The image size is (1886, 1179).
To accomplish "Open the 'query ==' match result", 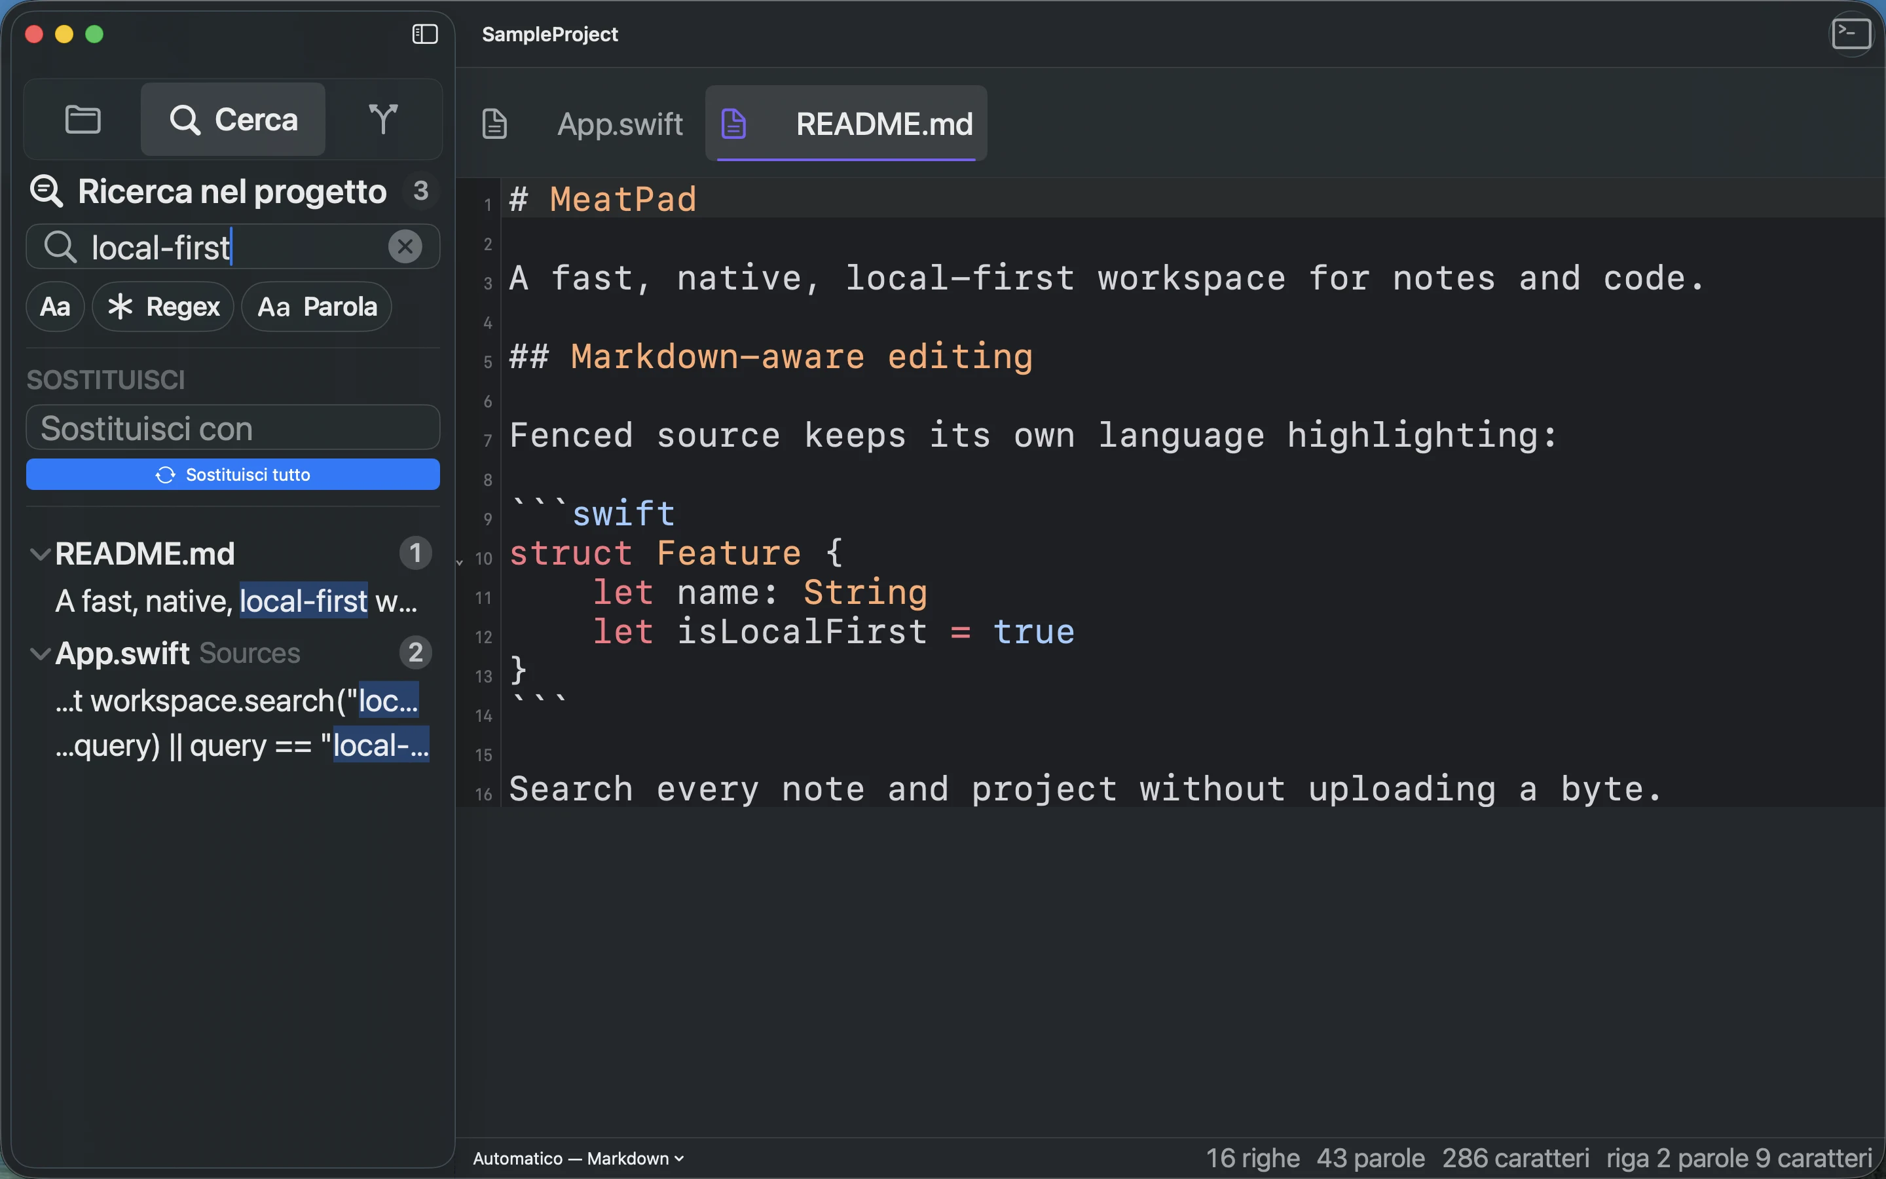I will [242, 745].
